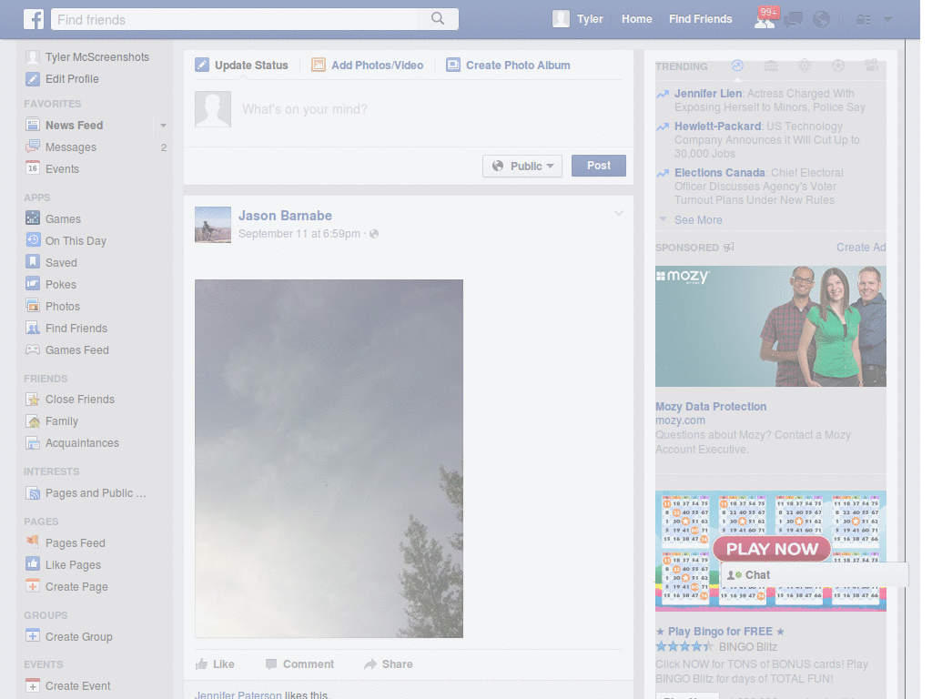Open Hewlett-Packard trending topic
932x699 pixels.
tap(717, 126)
